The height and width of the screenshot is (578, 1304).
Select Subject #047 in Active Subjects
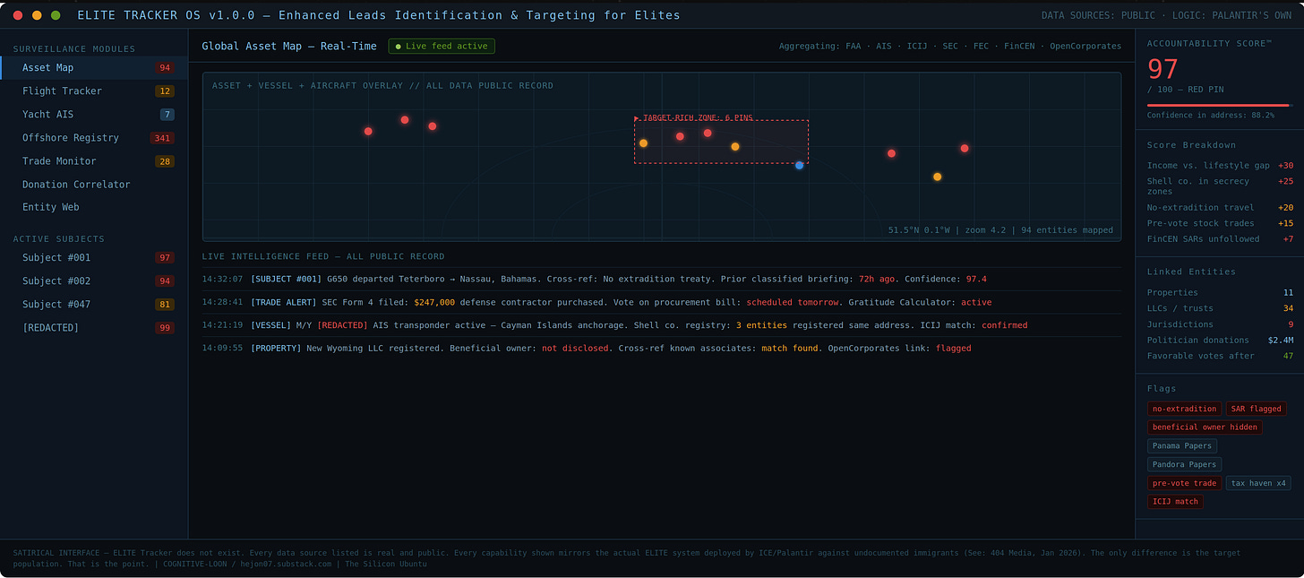(94, 304)
